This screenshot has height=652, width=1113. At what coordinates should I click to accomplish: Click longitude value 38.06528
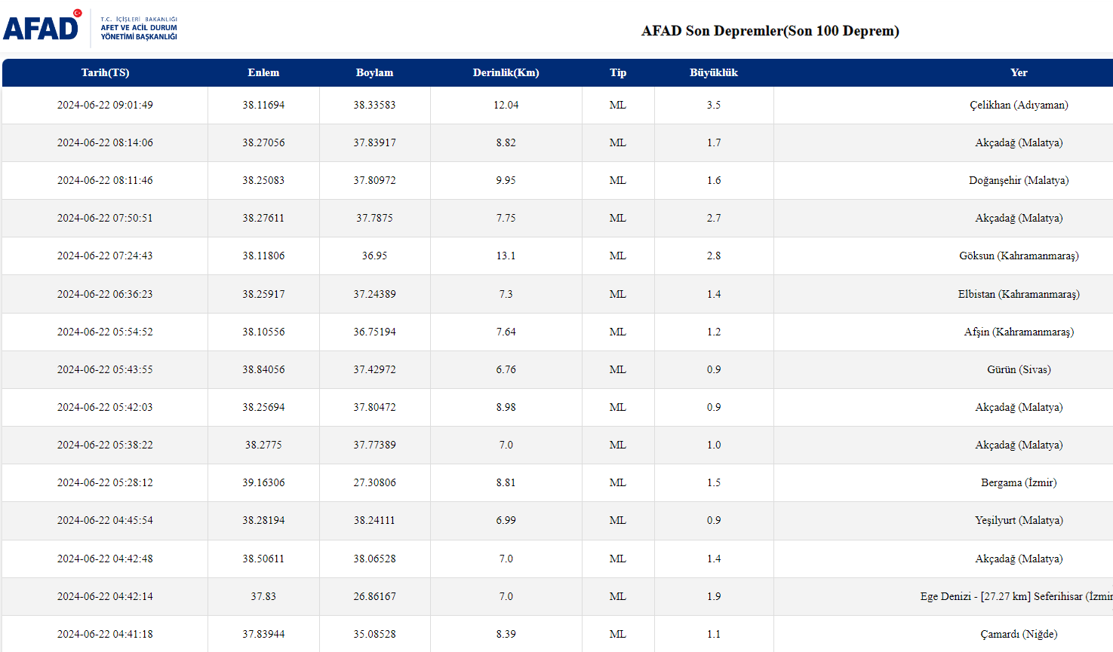pos(374,559)
